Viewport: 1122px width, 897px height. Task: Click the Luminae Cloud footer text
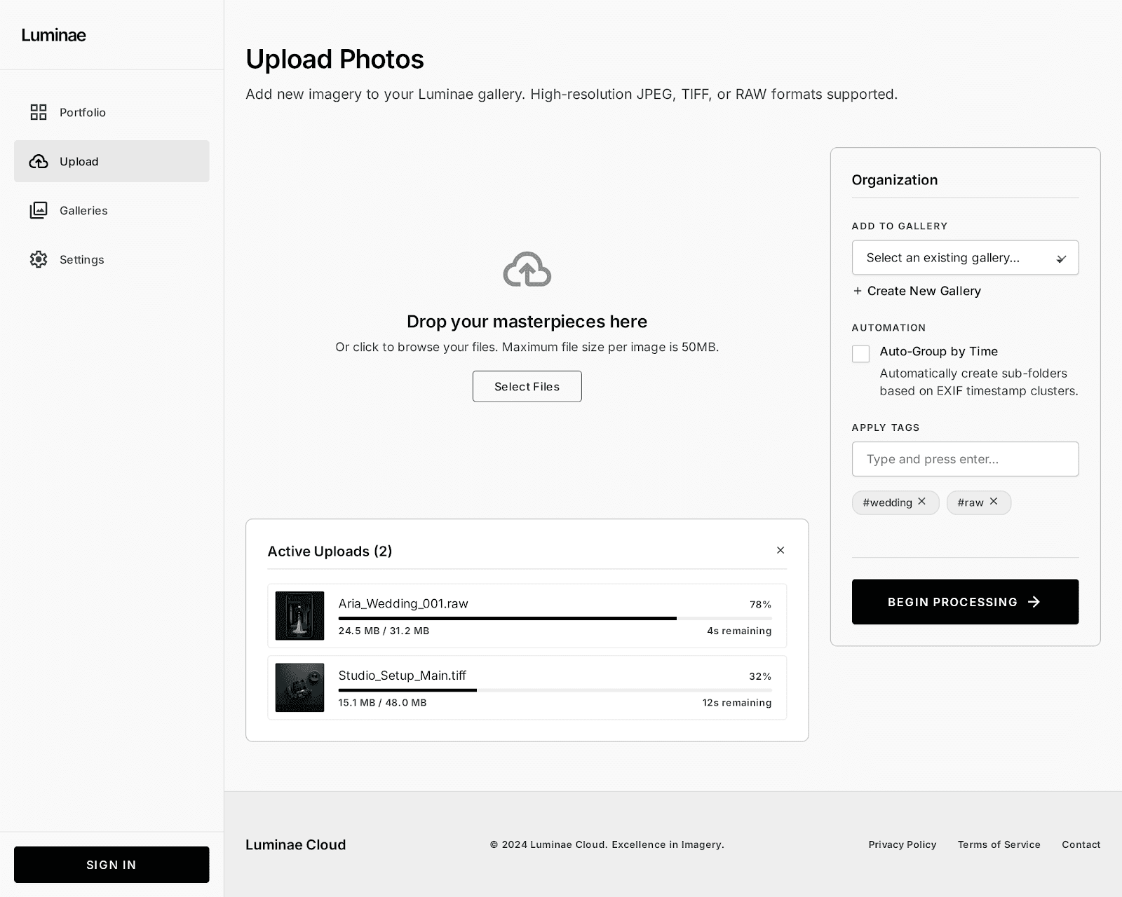click(295, 844)
